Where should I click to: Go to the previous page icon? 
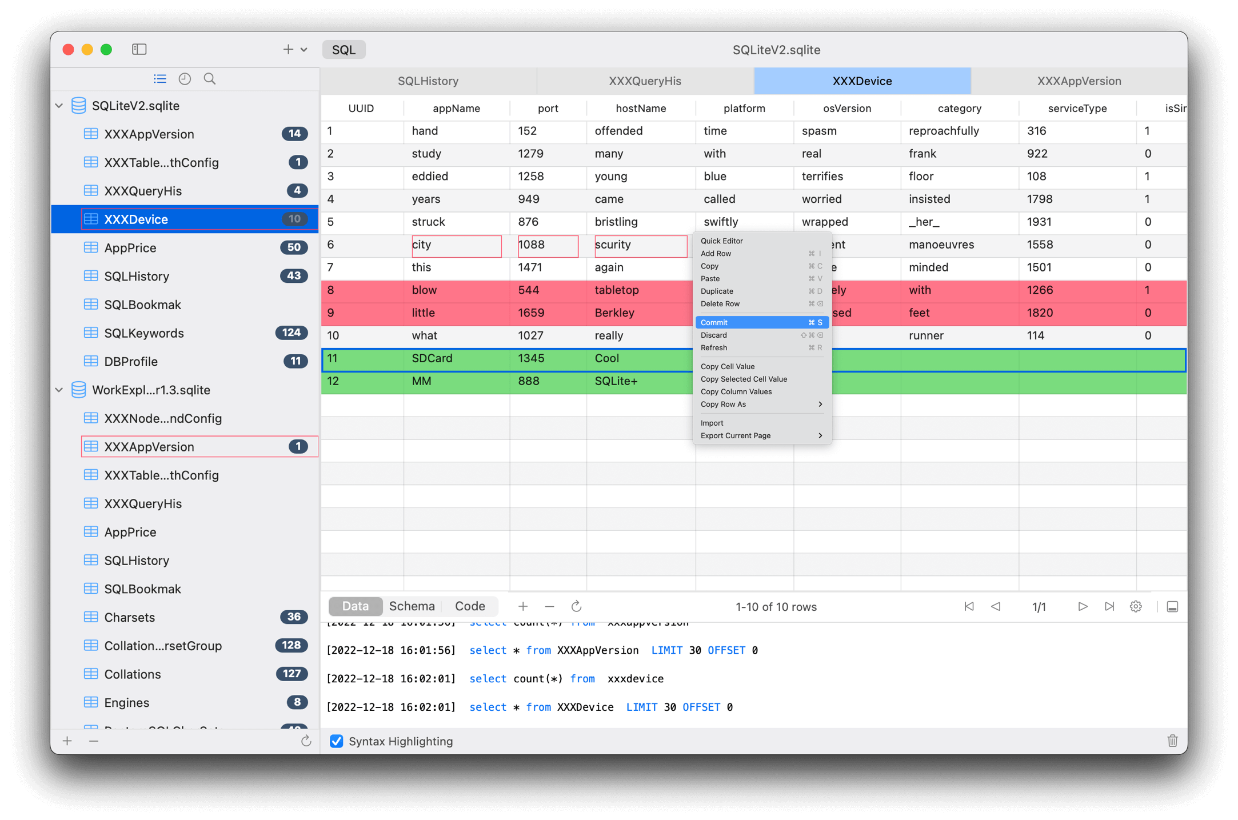pos(996,606)
